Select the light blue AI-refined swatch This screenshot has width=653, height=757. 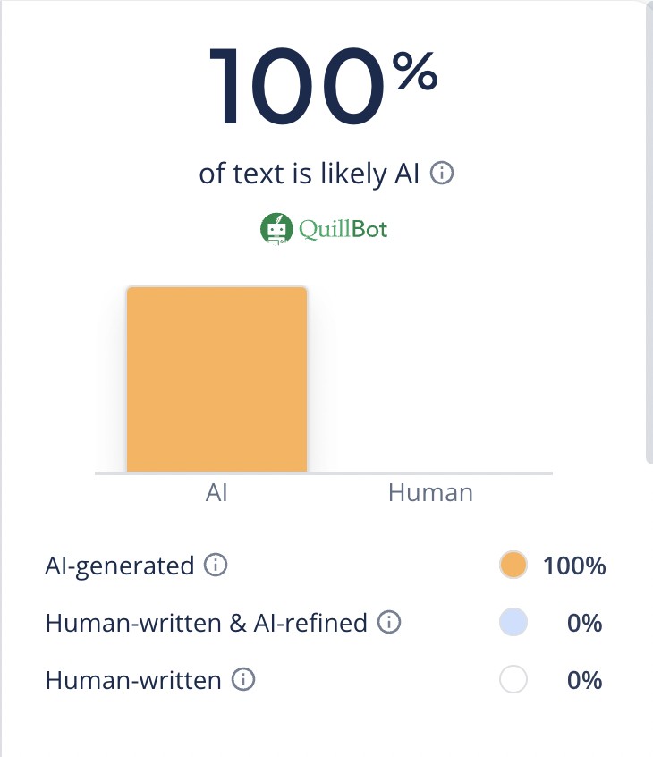513,623
